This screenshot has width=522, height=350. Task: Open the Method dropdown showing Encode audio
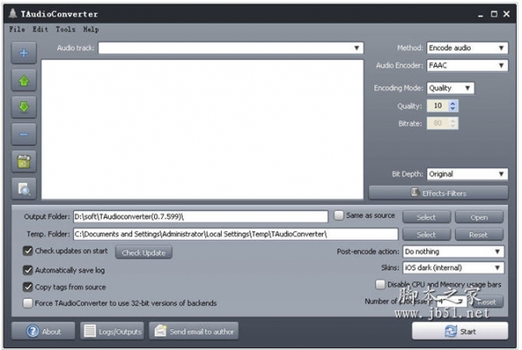[467, 48]
